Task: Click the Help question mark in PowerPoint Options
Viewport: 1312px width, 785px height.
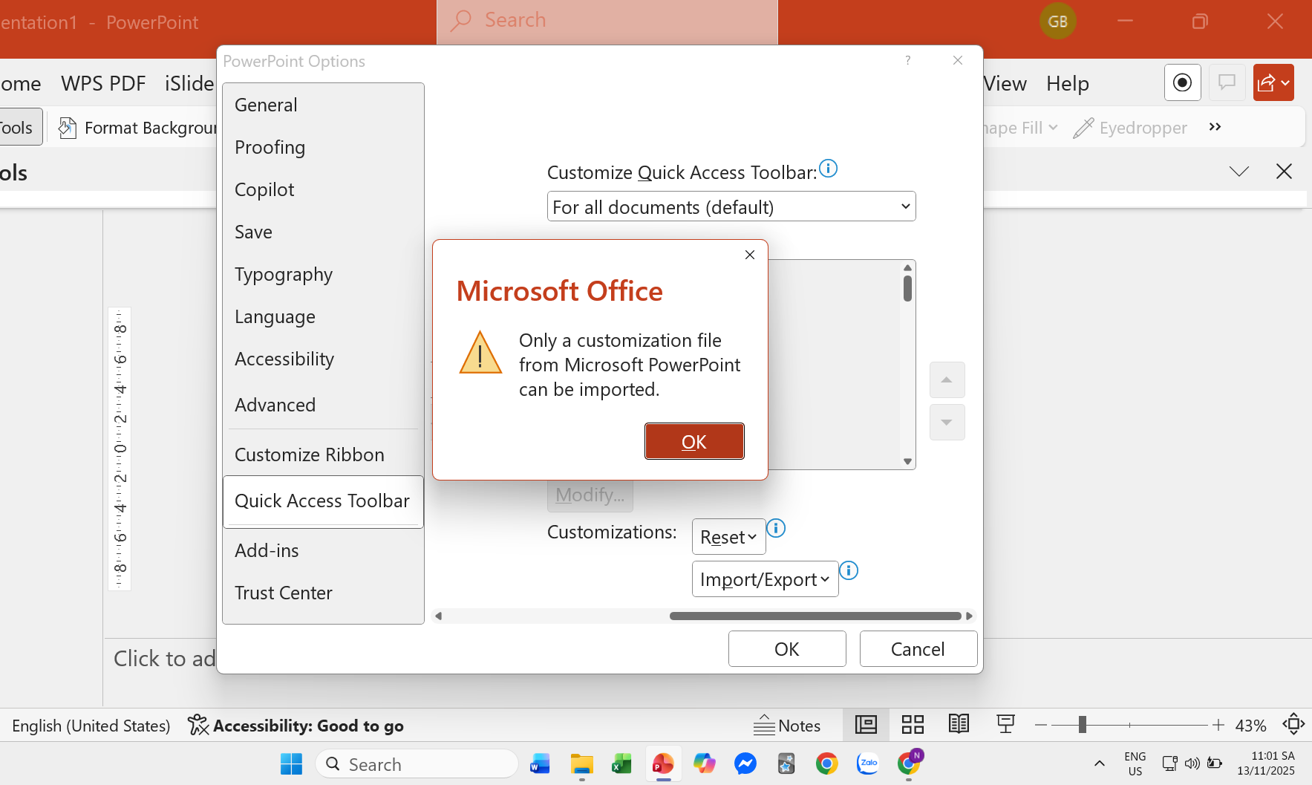Action: [x=907, y=60]
